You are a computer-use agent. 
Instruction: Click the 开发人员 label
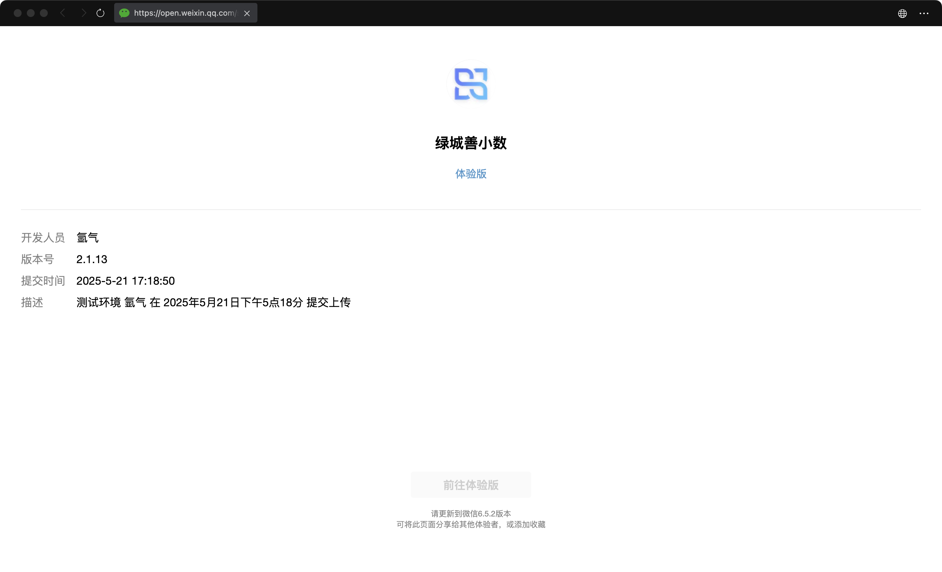point(43,237)
